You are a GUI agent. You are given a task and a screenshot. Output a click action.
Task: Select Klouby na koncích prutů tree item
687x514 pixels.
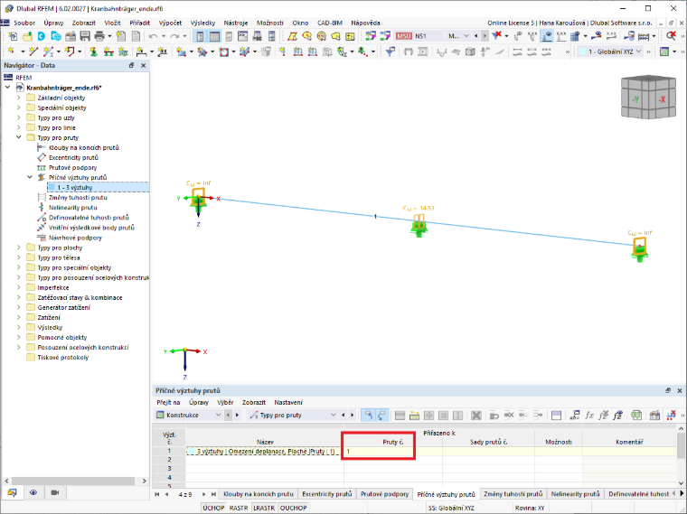coord(84,147)
